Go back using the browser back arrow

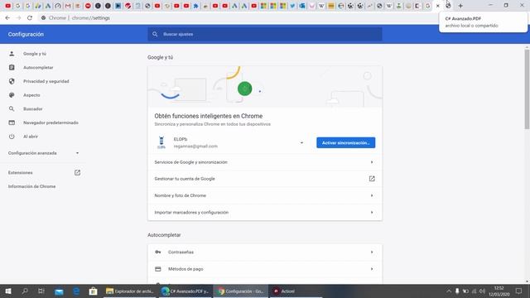[7, 18]
